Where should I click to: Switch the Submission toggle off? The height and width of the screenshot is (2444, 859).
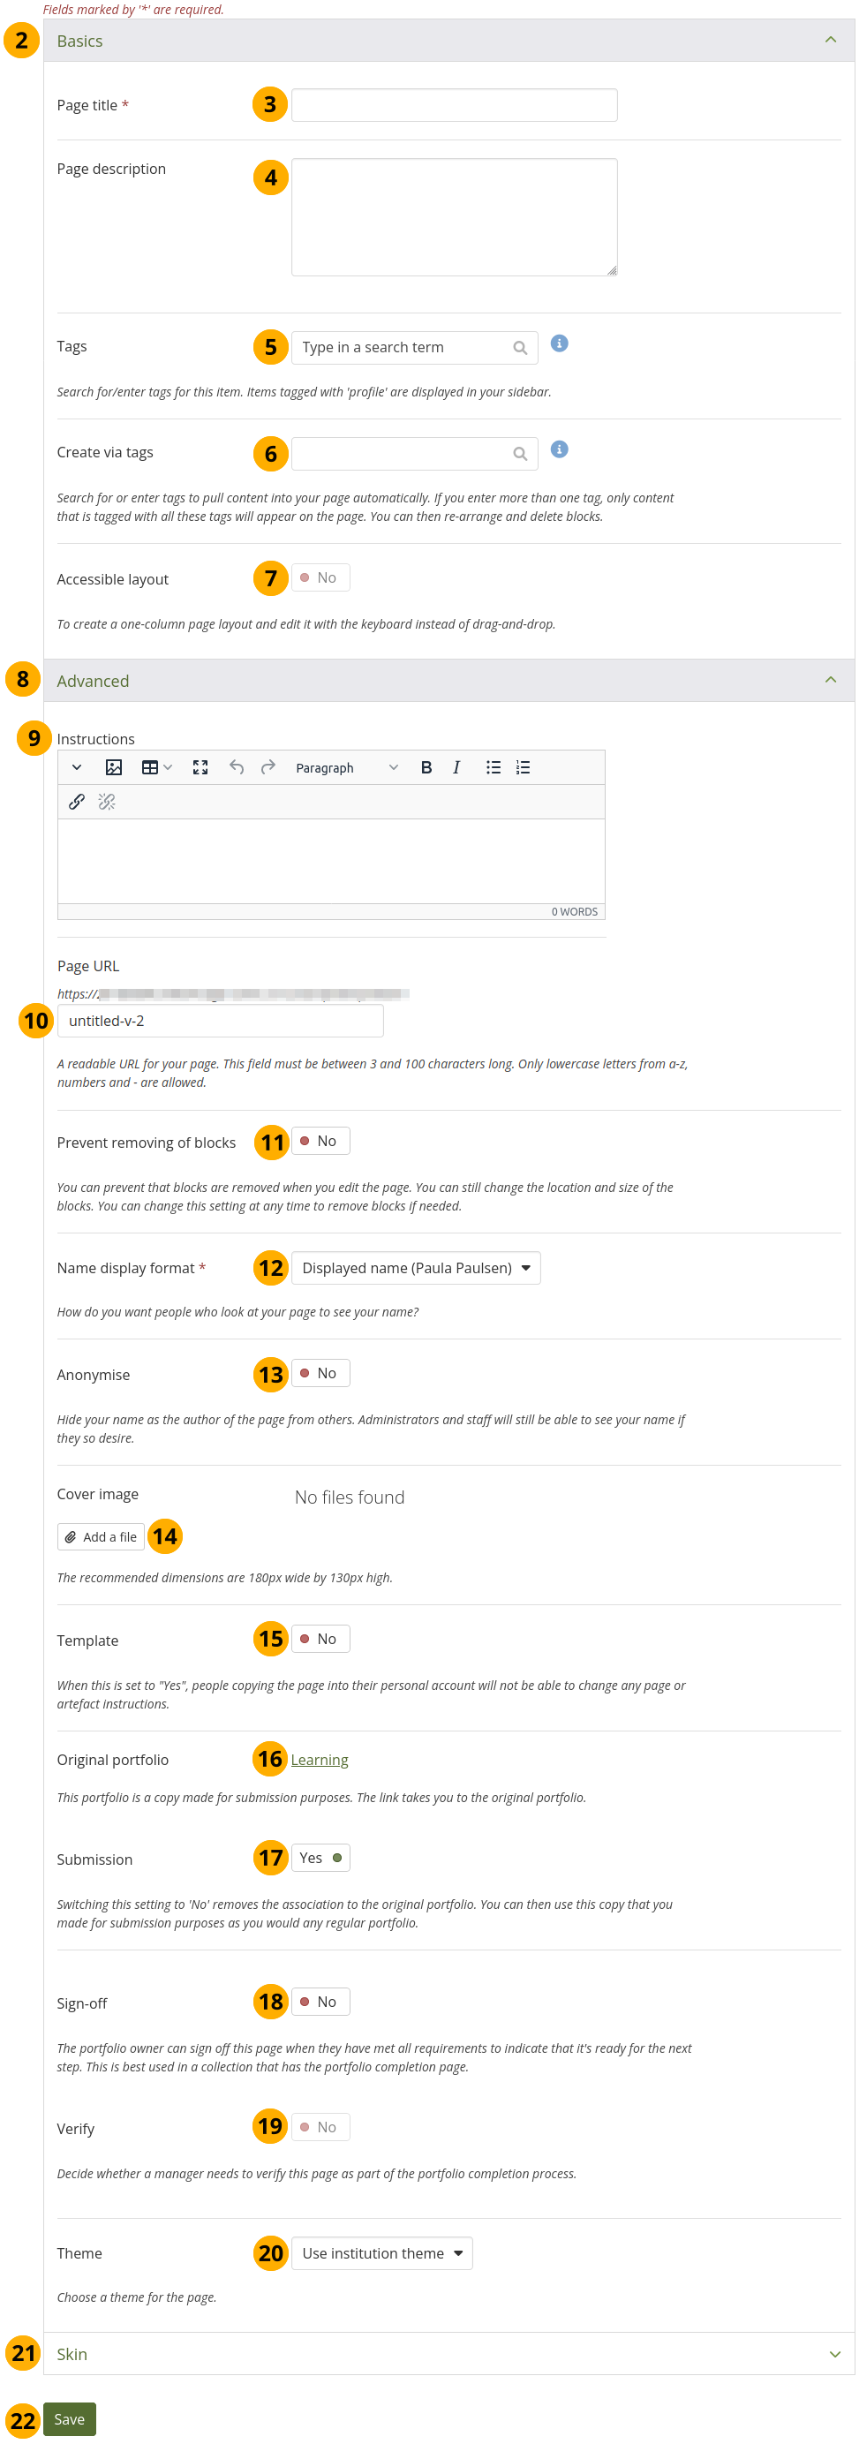(320, 1858)
